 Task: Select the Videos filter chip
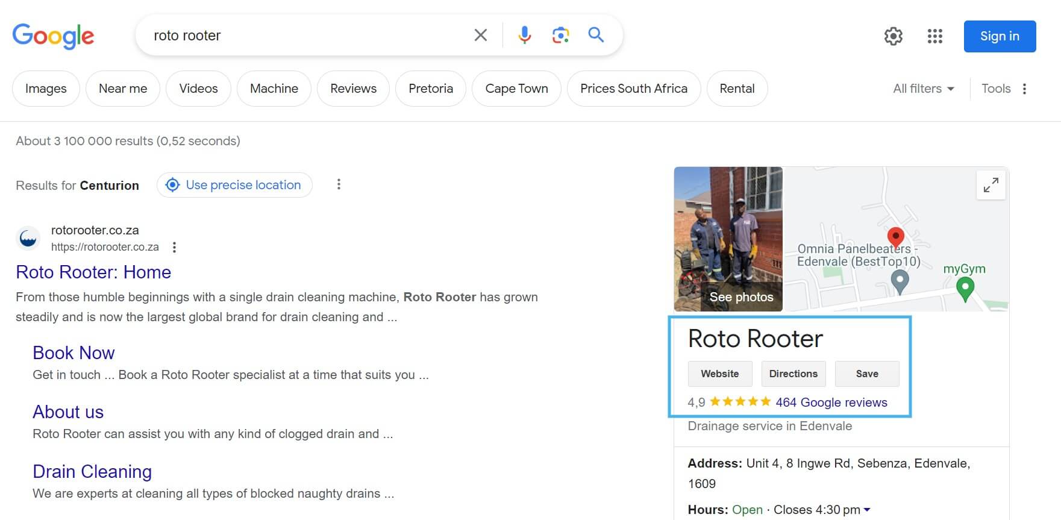click(x=198, y=89)
